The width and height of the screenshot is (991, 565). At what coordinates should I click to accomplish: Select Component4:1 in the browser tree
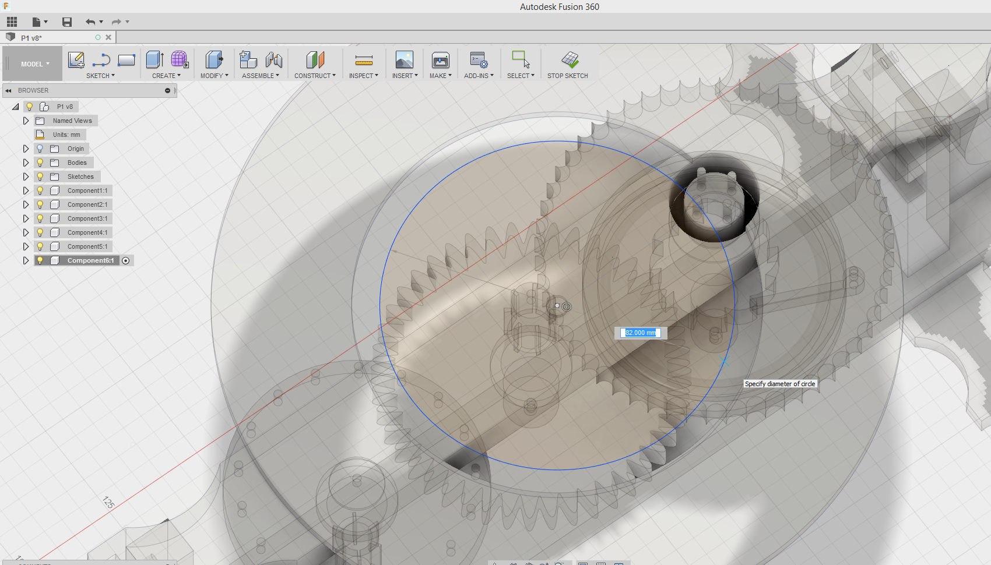[x=87, y=232]
